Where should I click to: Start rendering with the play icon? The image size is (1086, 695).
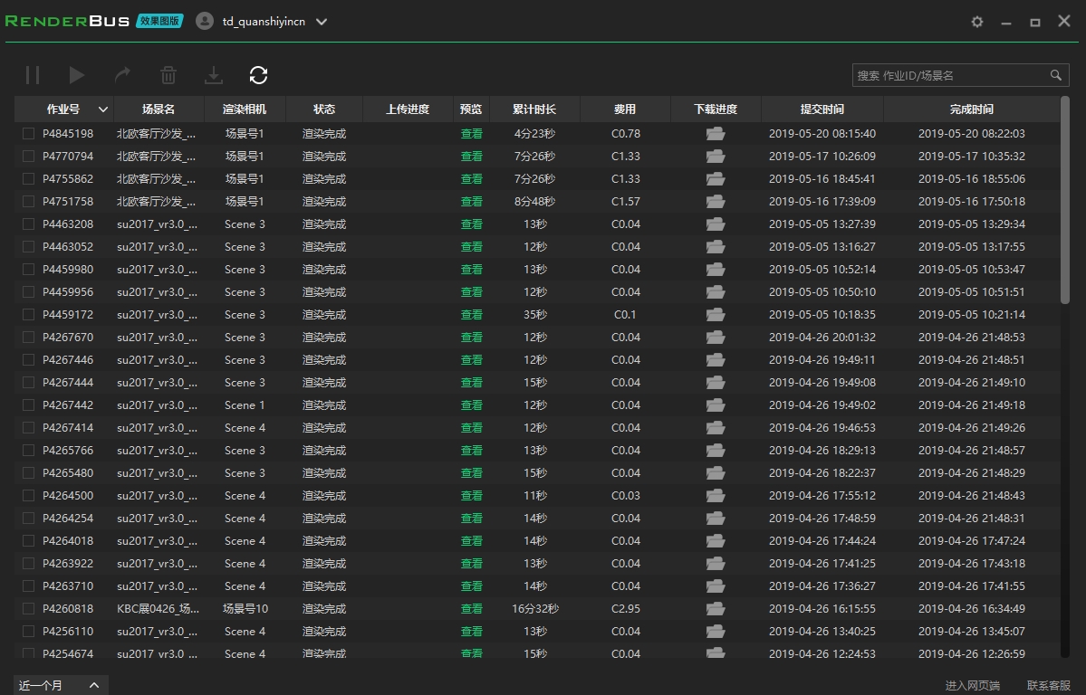pos(77,75)
